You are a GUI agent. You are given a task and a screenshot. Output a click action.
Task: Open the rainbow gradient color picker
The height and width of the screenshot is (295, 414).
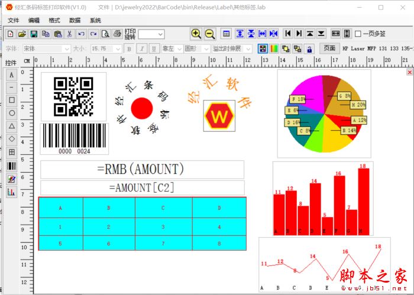[274, 48]
